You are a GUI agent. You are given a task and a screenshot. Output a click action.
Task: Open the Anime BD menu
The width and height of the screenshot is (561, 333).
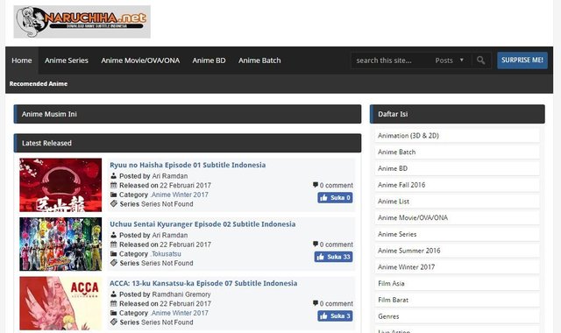[x=209, y=60]
